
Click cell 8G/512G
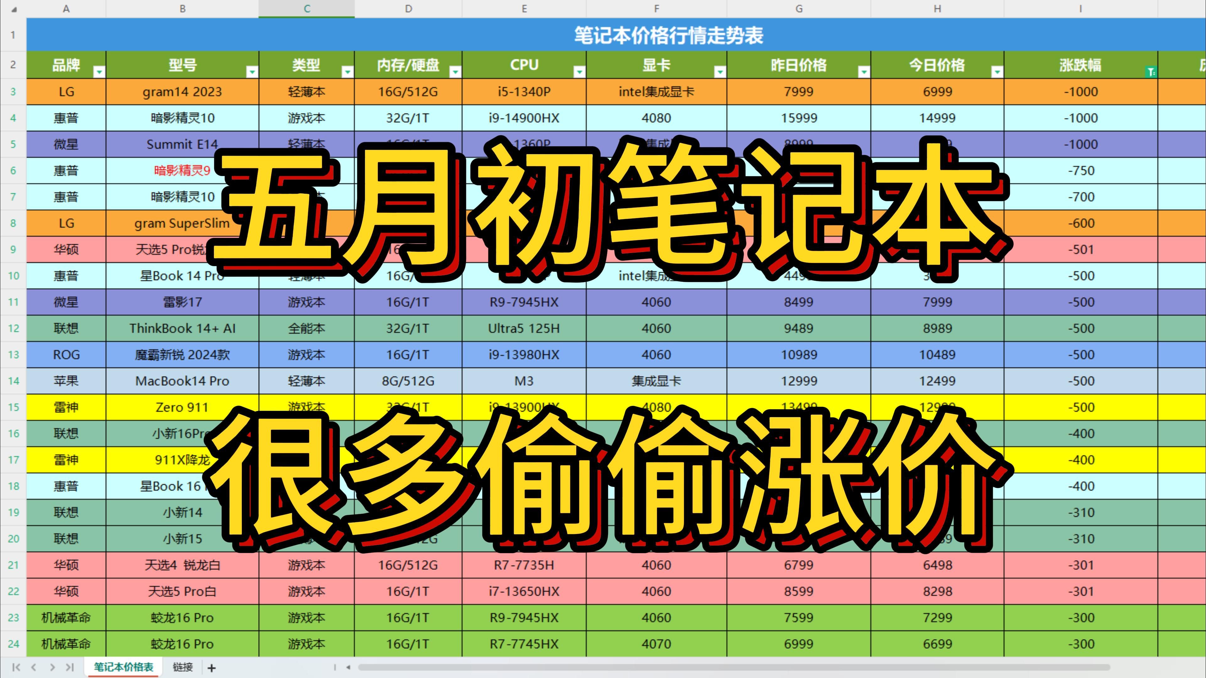[408, 381]
